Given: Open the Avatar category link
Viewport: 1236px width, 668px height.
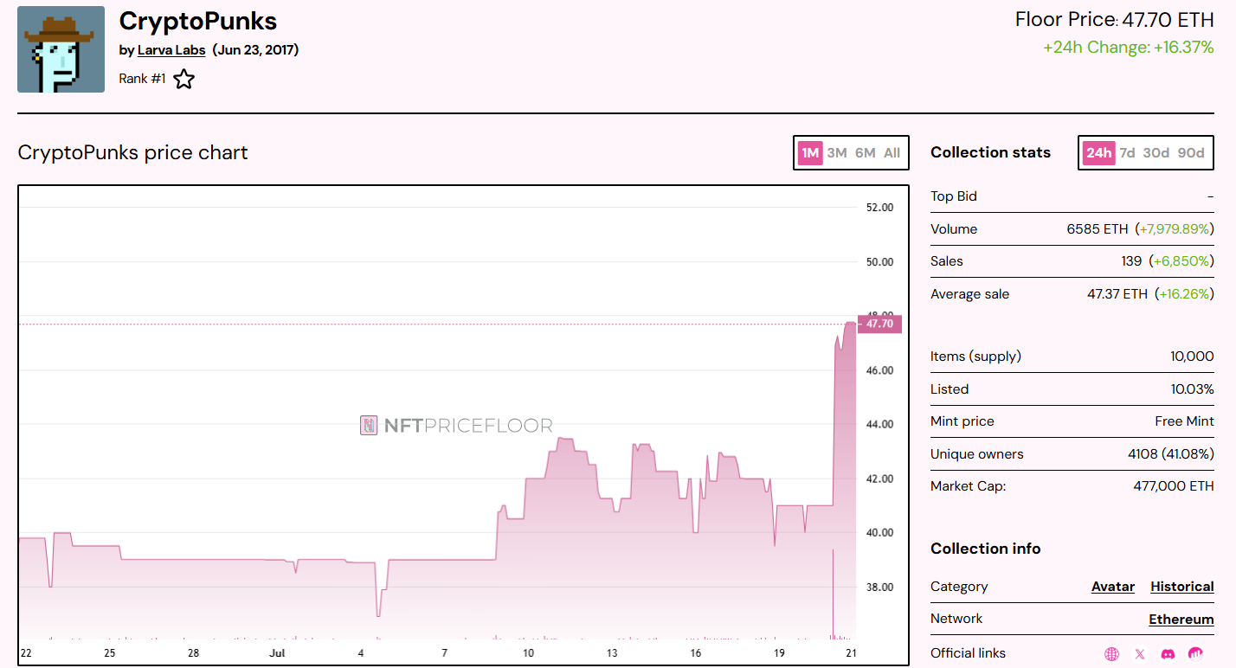Looking at the screenshot, I should (1113, 587).
